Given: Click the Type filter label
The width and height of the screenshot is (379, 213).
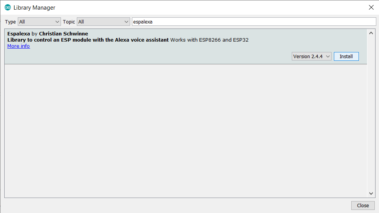Looking at the screenshot, I should pyautogui.click(x=10, y=22).
